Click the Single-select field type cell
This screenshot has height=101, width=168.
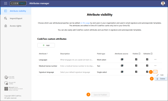pyautogui.click(x=102, y=72)
